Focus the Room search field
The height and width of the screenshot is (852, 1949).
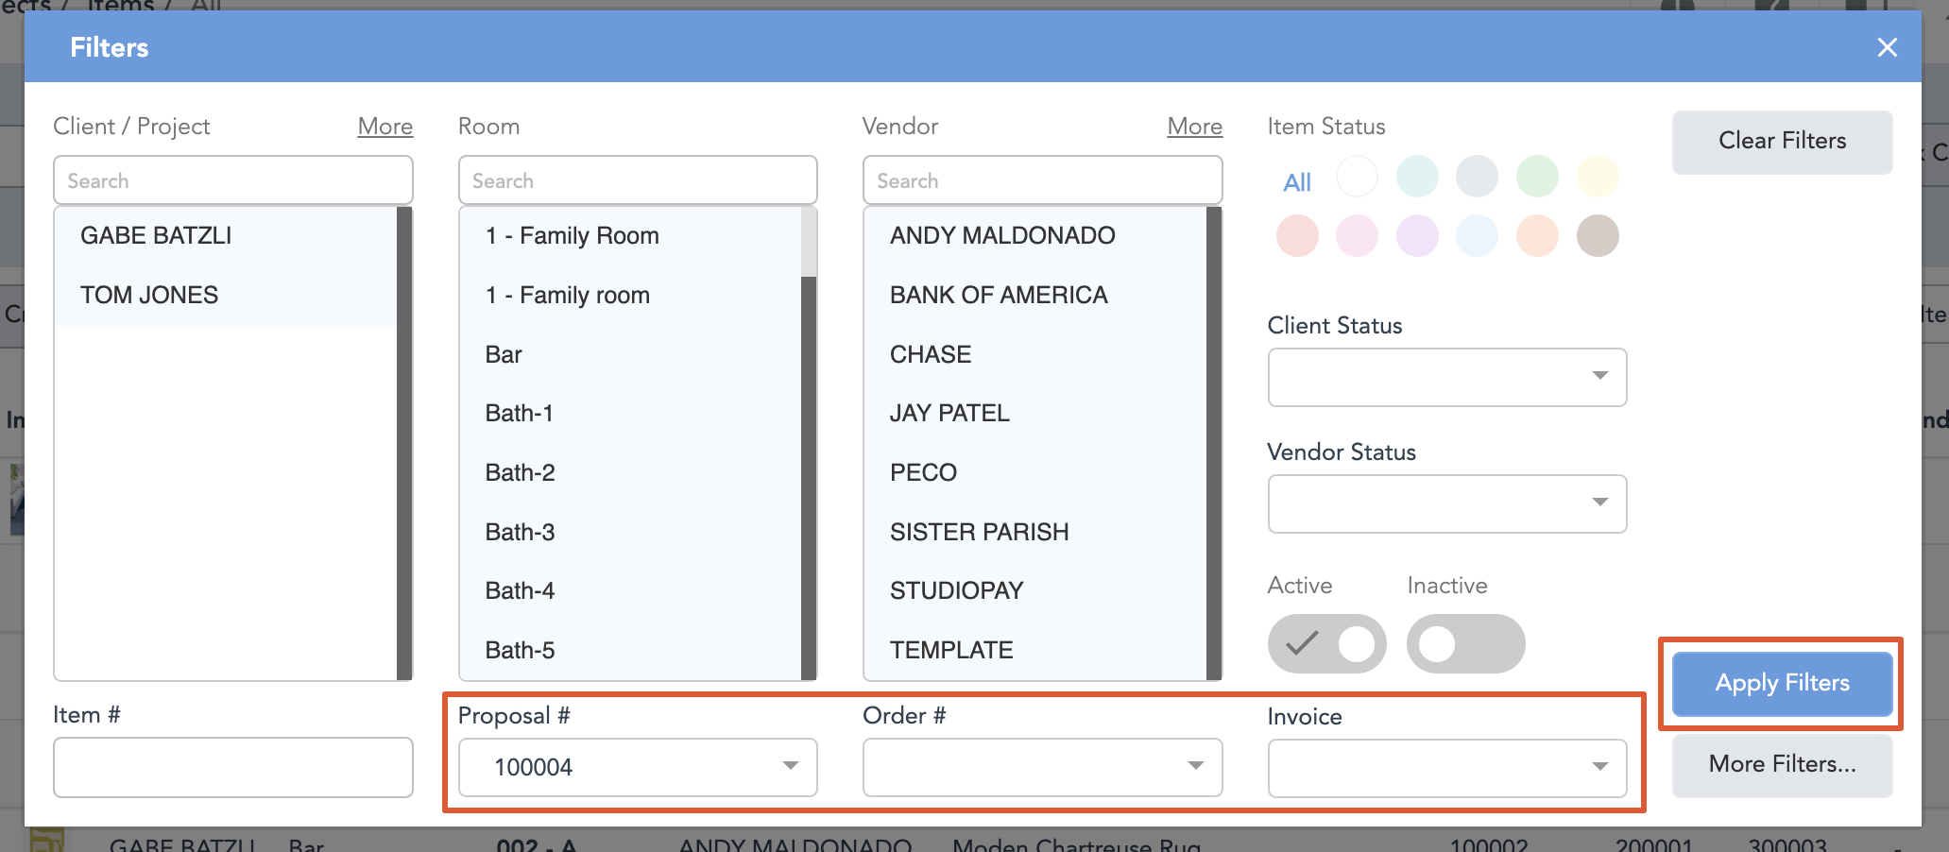(638, 180)
